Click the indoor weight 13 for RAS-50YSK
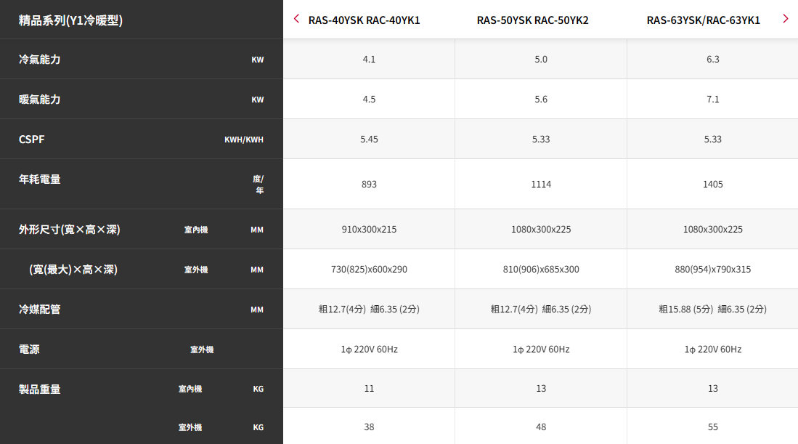Viewport: 798px width, 444px height. coord(541,389)
